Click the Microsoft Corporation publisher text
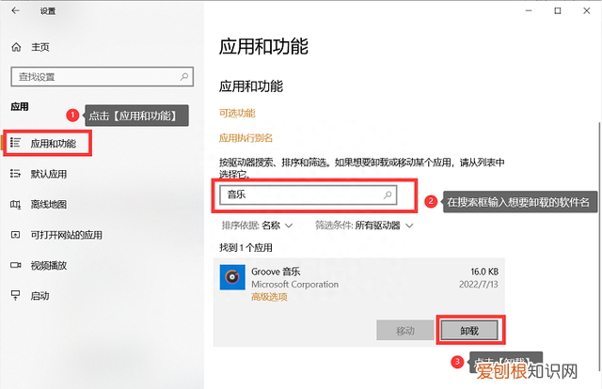602x389 pixels. [x=294, y=285]
